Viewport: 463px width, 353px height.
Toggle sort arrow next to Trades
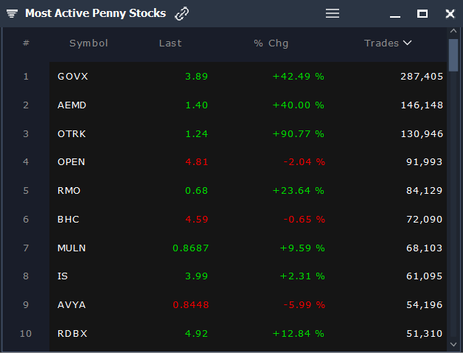tap(407, 43)
